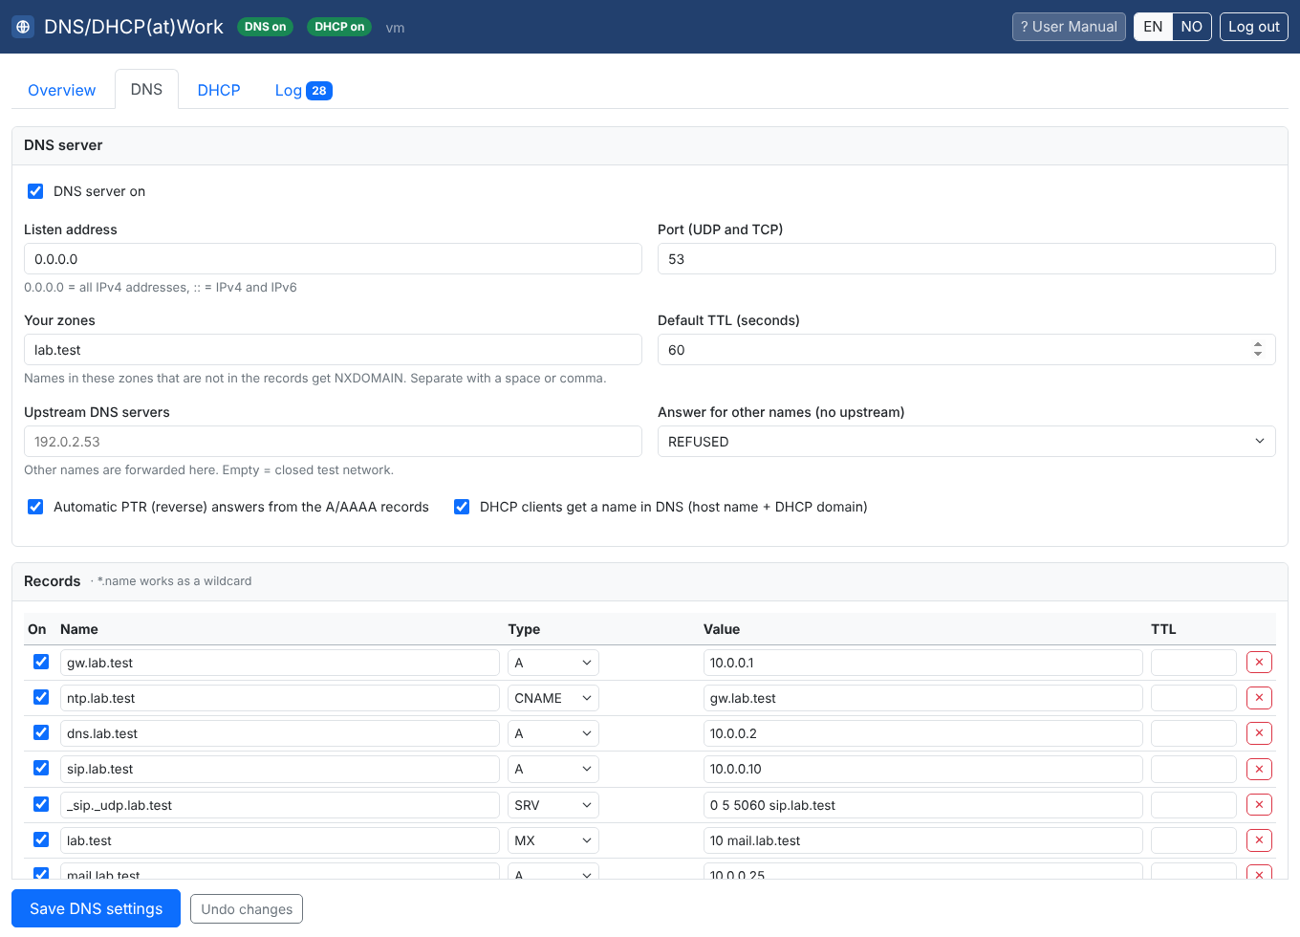Click TTL field of lab.test MX row
Image resolution: width=1300 pixels, height=937 pixels.
(x=1194, y=840)
